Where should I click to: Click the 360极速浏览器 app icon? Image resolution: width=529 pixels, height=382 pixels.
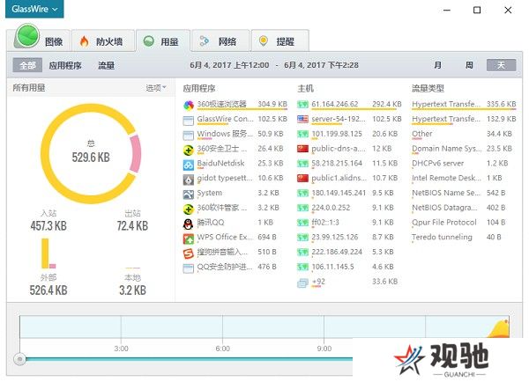pyautogui.click(x=189, y=105)
